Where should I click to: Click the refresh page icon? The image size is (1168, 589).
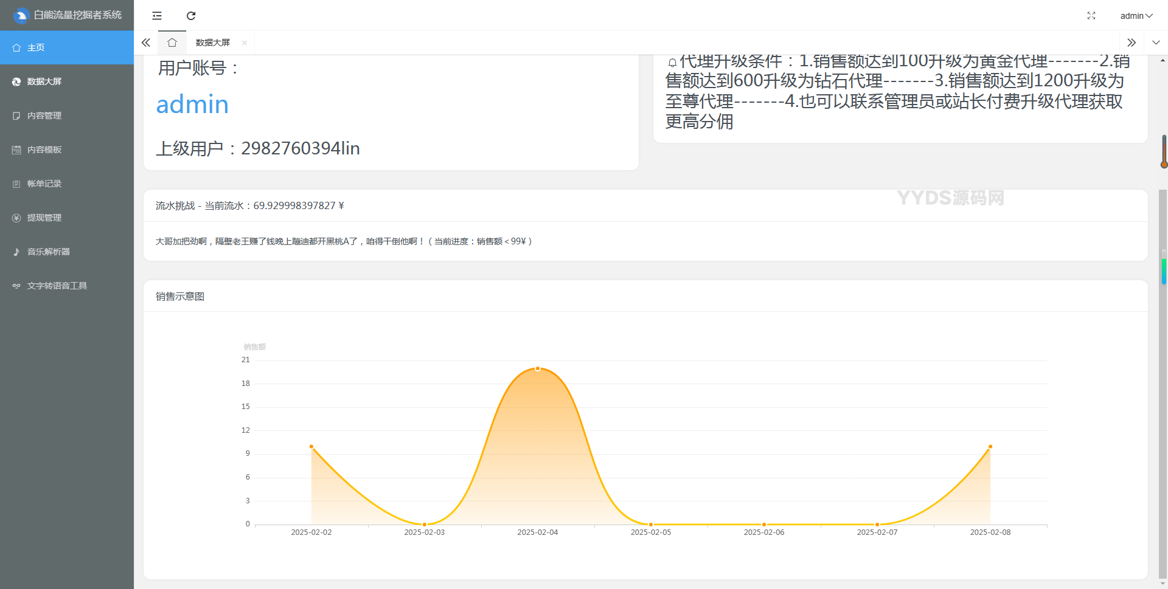pyautogui.click(x=191, y=16)
